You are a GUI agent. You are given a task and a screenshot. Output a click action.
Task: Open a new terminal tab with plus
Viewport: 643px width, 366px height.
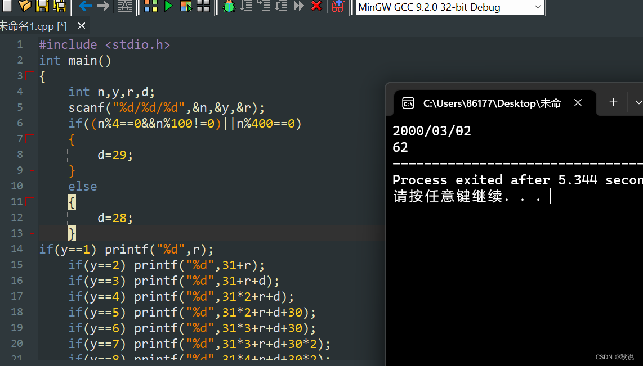[613, 102]
